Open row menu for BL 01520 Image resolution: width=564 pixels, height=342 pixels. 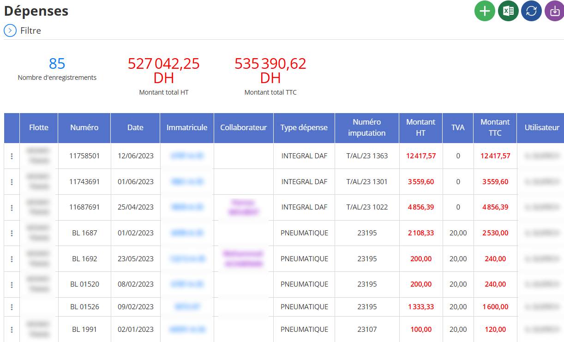(x=12, y=284)
